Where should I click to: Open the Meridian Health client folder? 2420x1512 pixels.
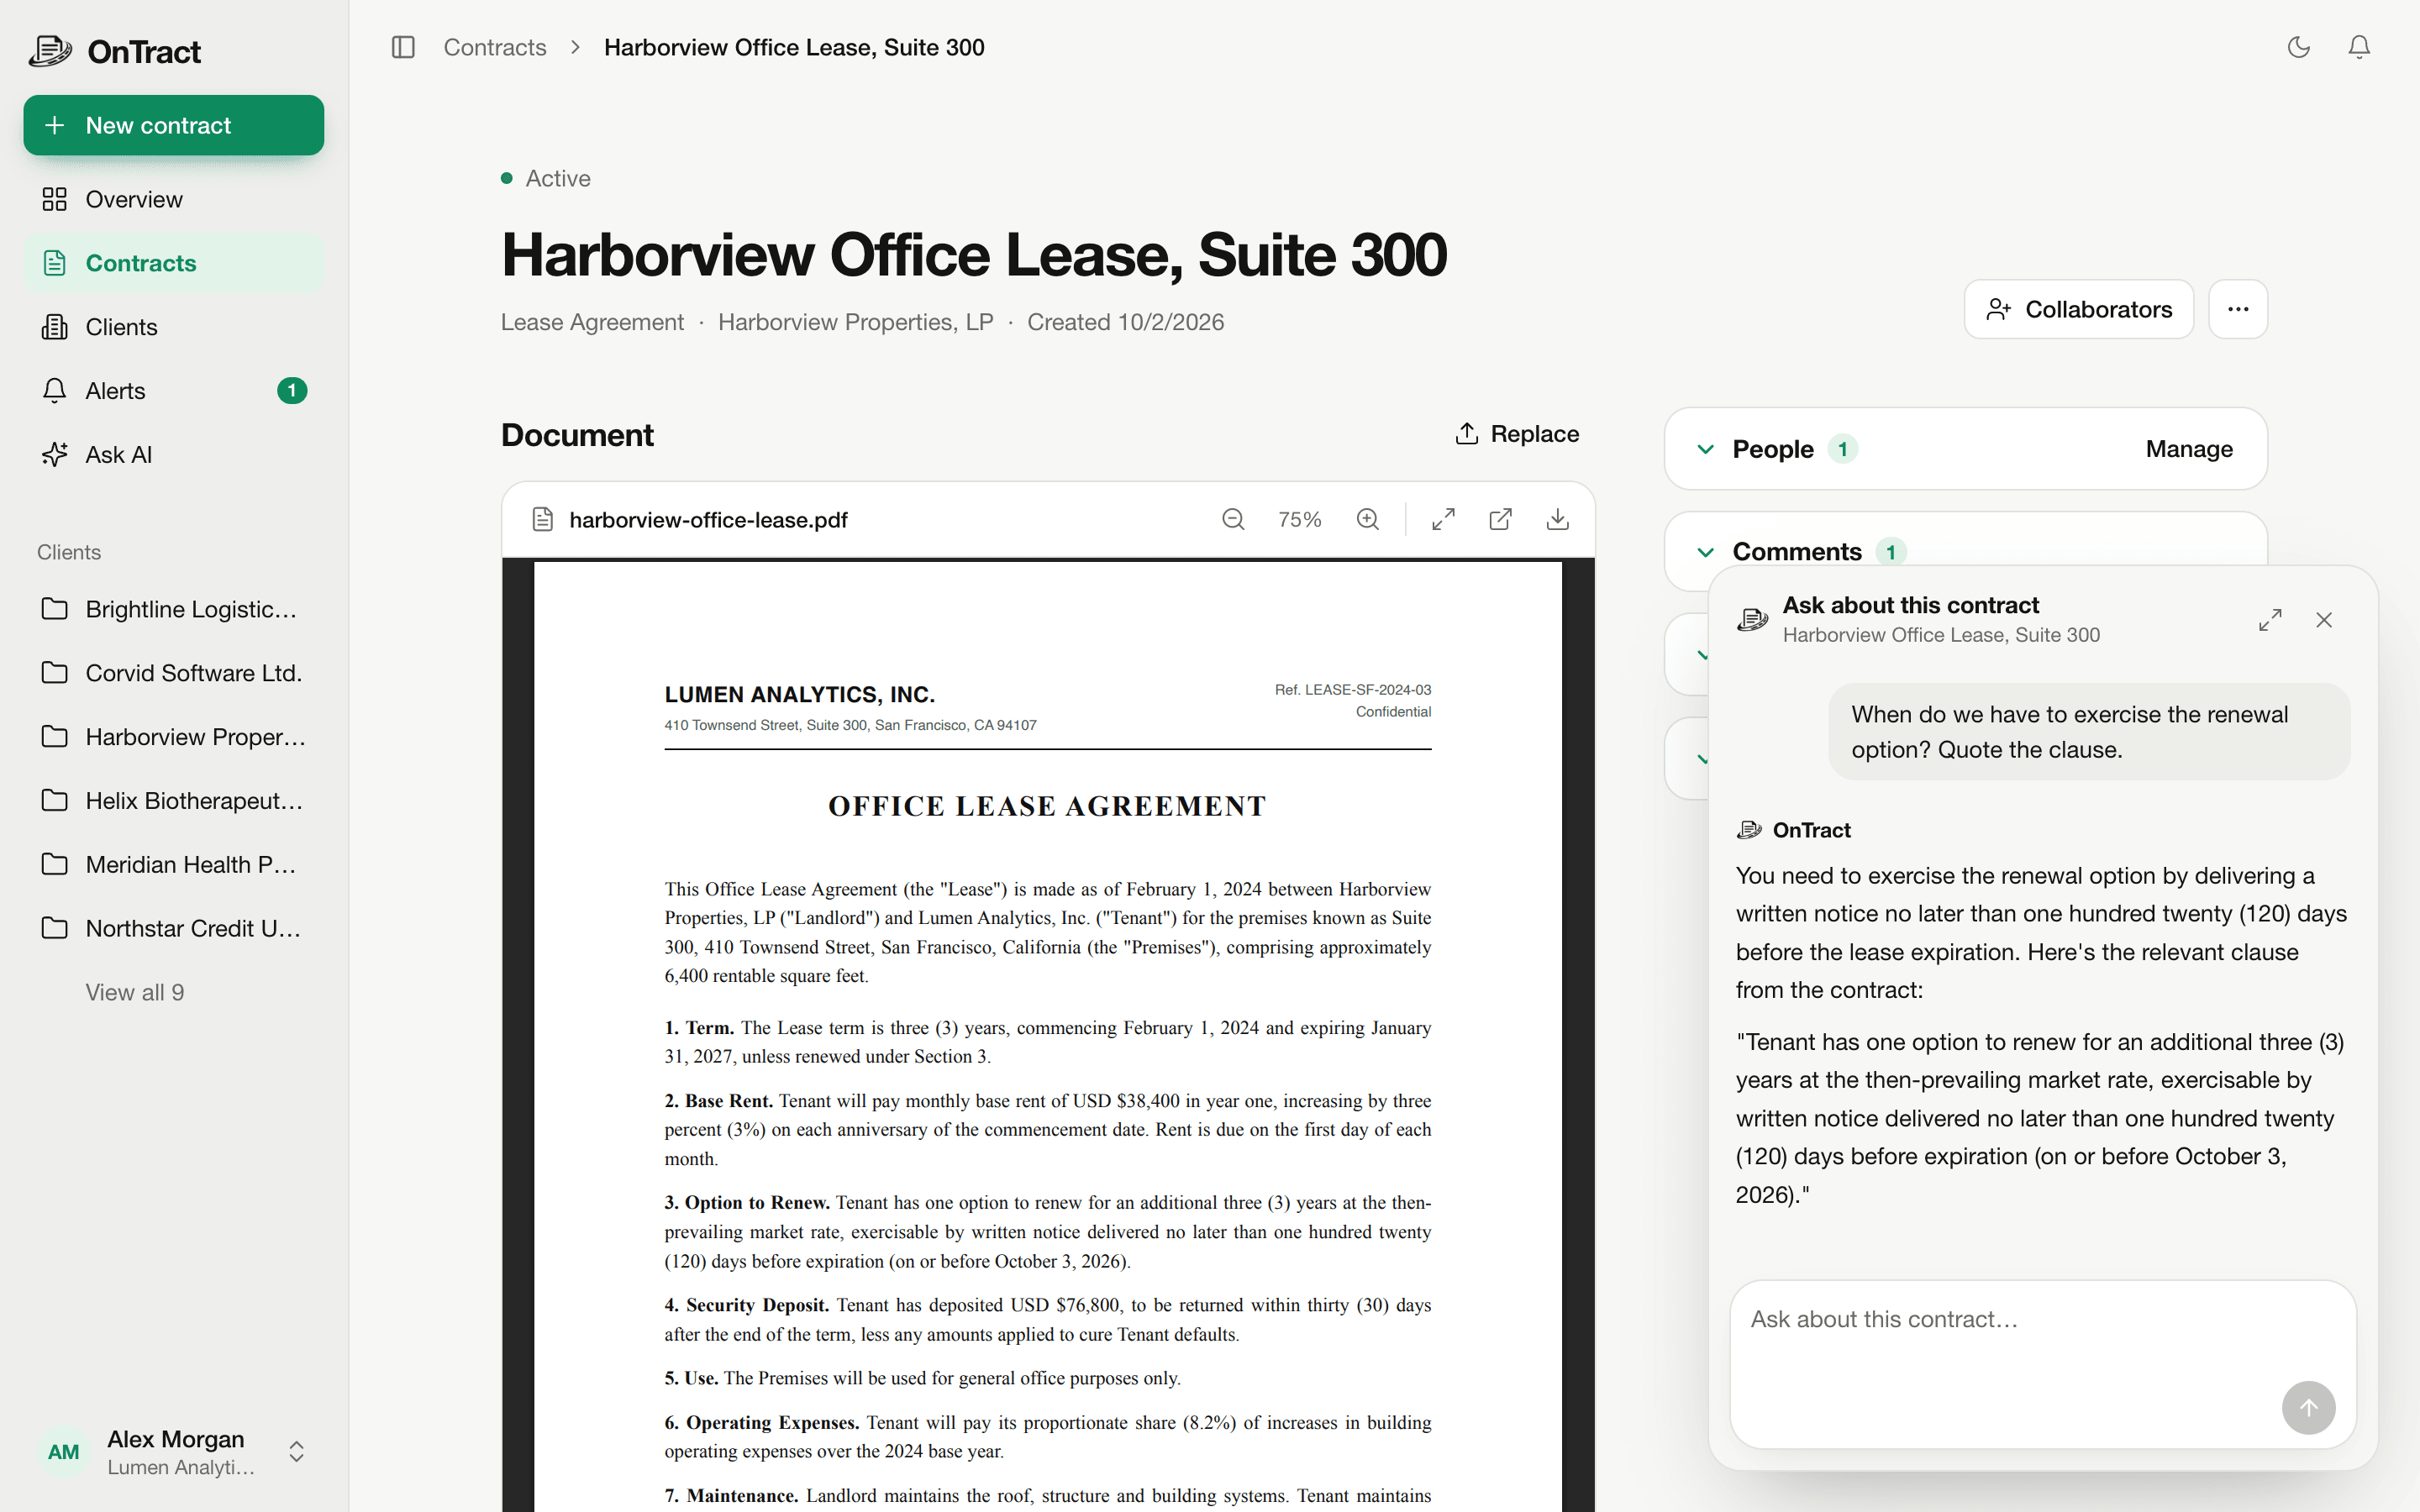[x=174, y=865]
